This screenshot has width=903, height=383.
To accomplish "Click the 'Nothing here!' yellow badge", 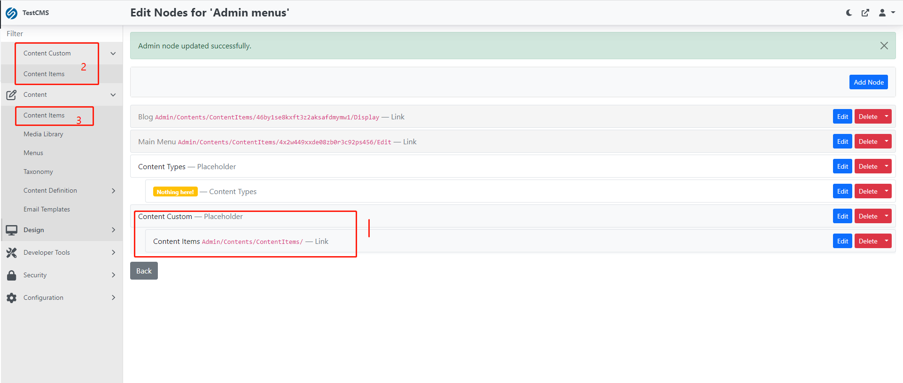I will point(175,192).
